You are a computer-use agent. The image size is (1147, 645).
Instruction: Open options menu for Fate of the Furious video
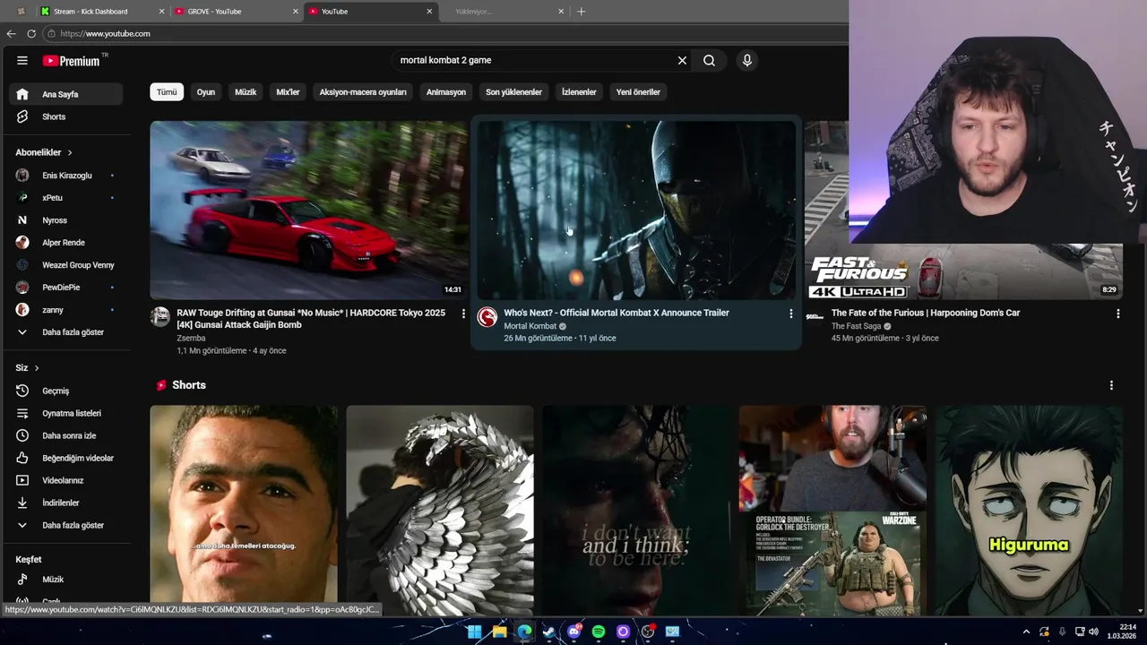tap(1117, 314)
